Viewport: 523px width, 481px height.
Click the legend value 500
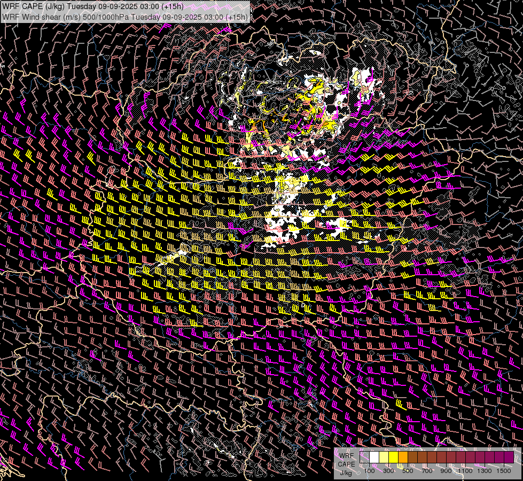pyautogui.click(x=408, y=471)
